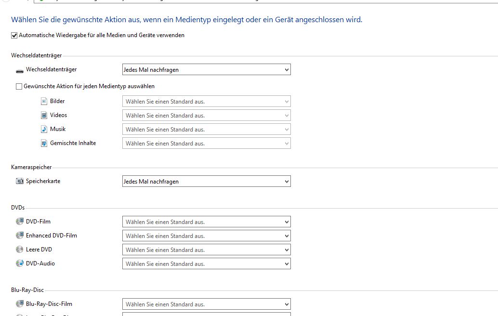
Task: Click the Blu-Ray-Disc-Film icon
Action: click(x=20, y=304)
